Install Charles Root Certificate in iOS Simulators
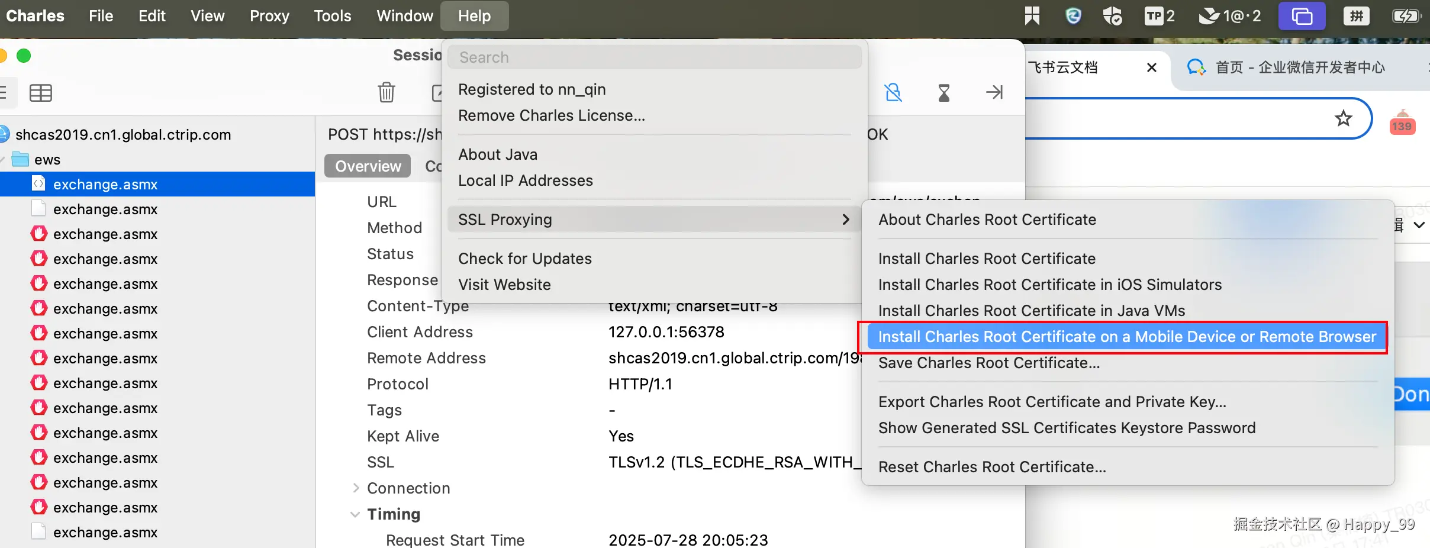This screenshot has height=548, width=1430. tap(1128, 285)
